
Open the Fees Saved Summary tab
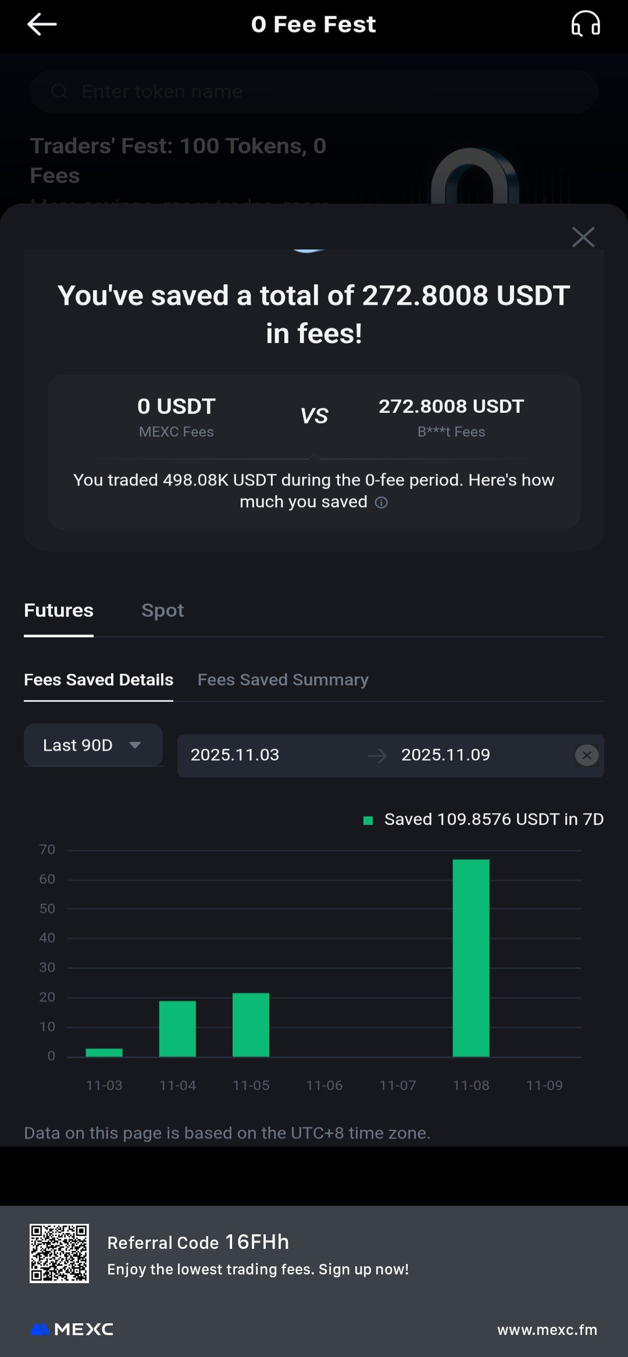(283, 680)
